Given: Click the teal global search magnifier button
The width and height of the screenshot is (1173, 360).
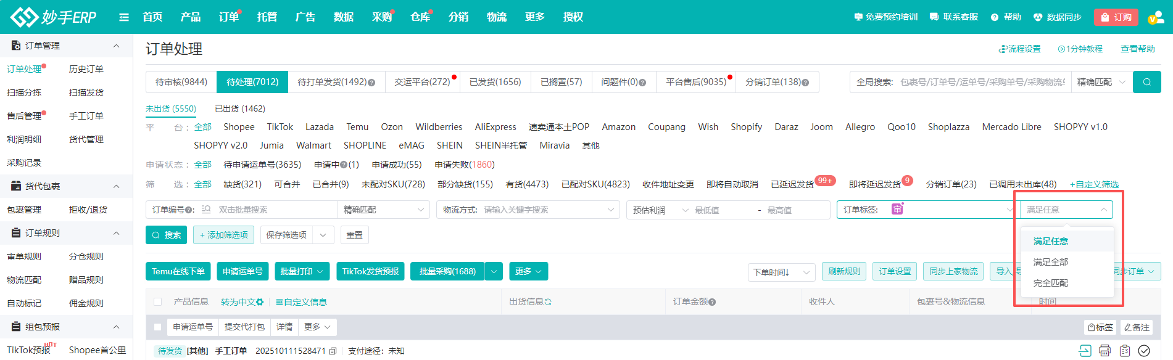Looking at the screenshot, I should tap(1146, 82).
